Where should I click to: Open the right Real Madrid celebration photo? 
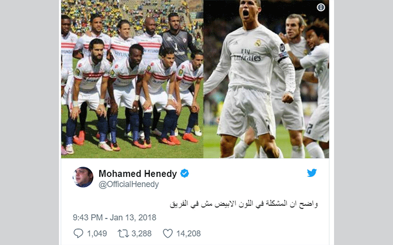click(266, 79)
